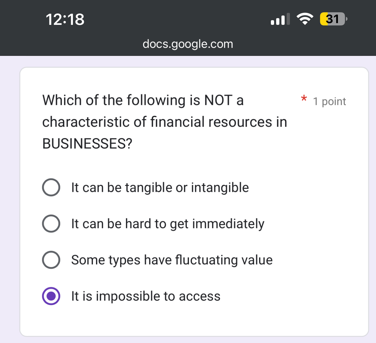
Task: Tap the status bar at the top
Action: click(x=188, y=19)
